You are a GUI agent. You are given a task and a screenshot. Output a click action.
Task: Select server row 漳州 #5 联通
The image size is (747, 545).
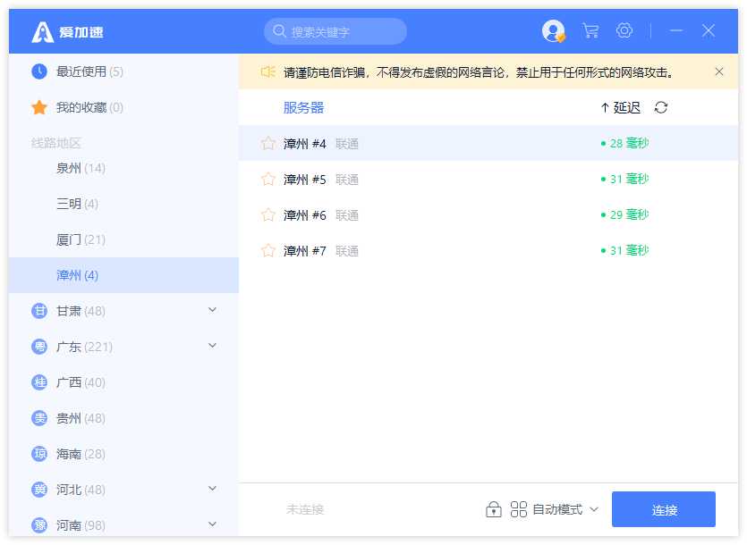coord(488,179)
